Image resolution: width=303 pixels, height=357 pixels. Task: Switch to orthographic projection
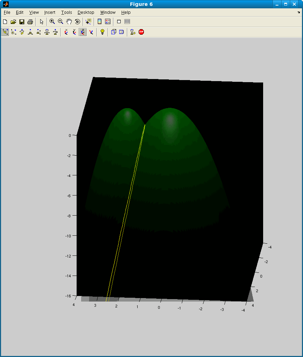113,32
